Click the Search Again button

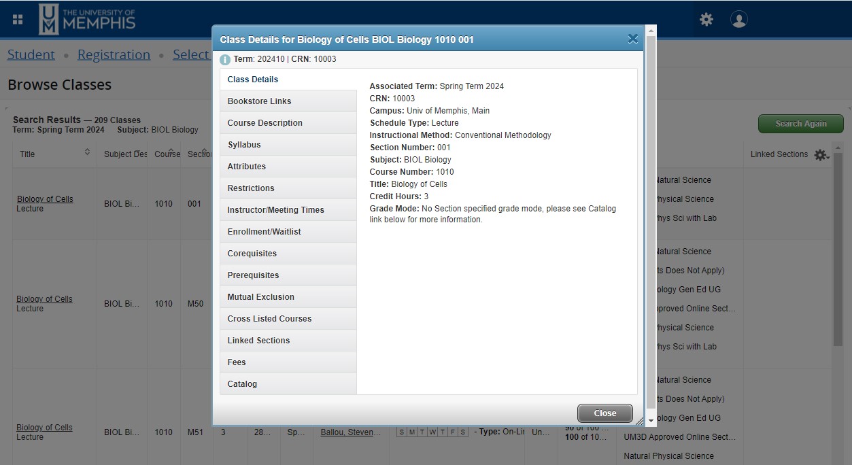click(800, 124)
